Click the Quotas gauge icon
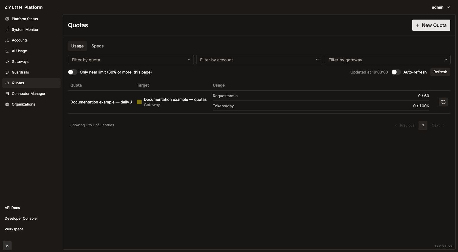 coord(7,83)
